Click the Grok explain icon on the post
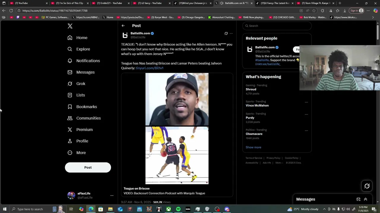380x213 pixels. (226, 33)
